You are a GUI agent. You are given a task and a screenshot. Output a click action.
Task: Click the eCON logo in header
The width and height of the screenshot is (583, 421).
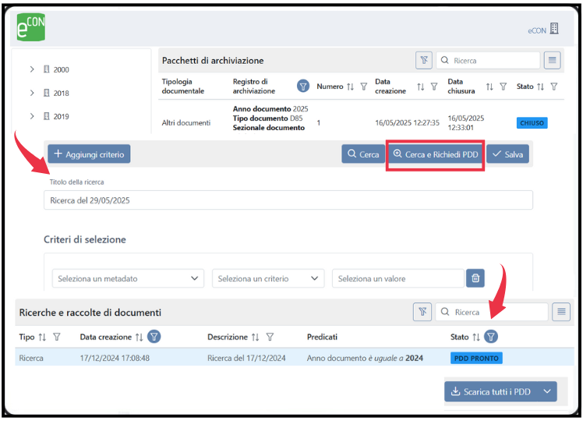click(x=30, y=27)
